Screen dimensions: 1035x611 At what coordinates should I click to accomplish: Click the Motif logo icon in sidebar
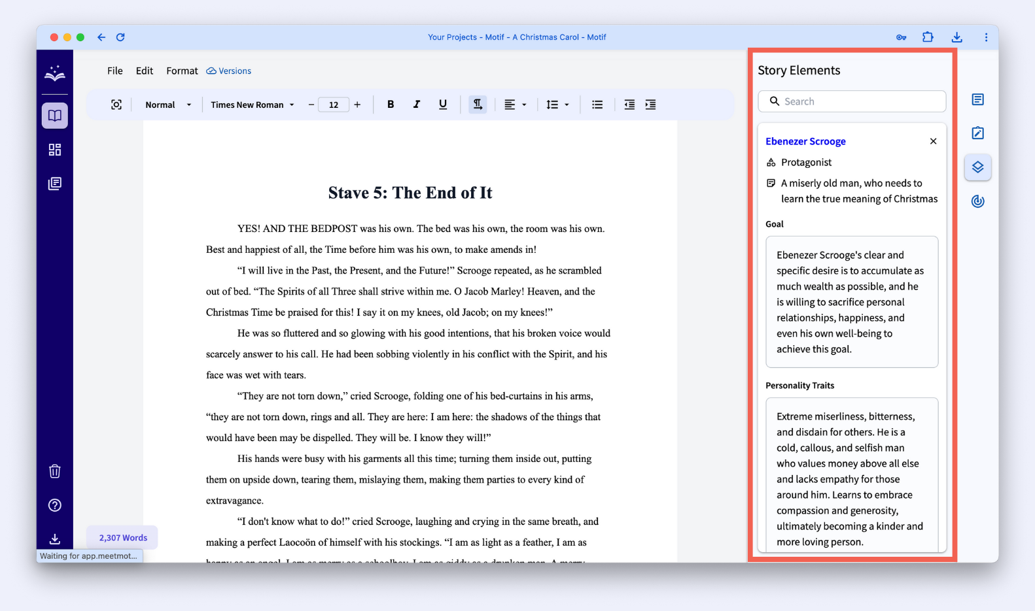tap(55, 74)
